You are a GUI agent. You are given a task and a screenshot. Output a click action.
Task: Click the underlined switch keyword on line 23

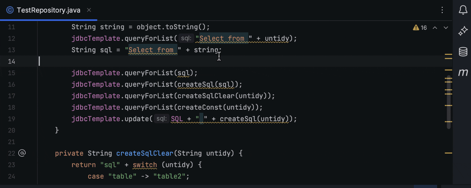145,164
